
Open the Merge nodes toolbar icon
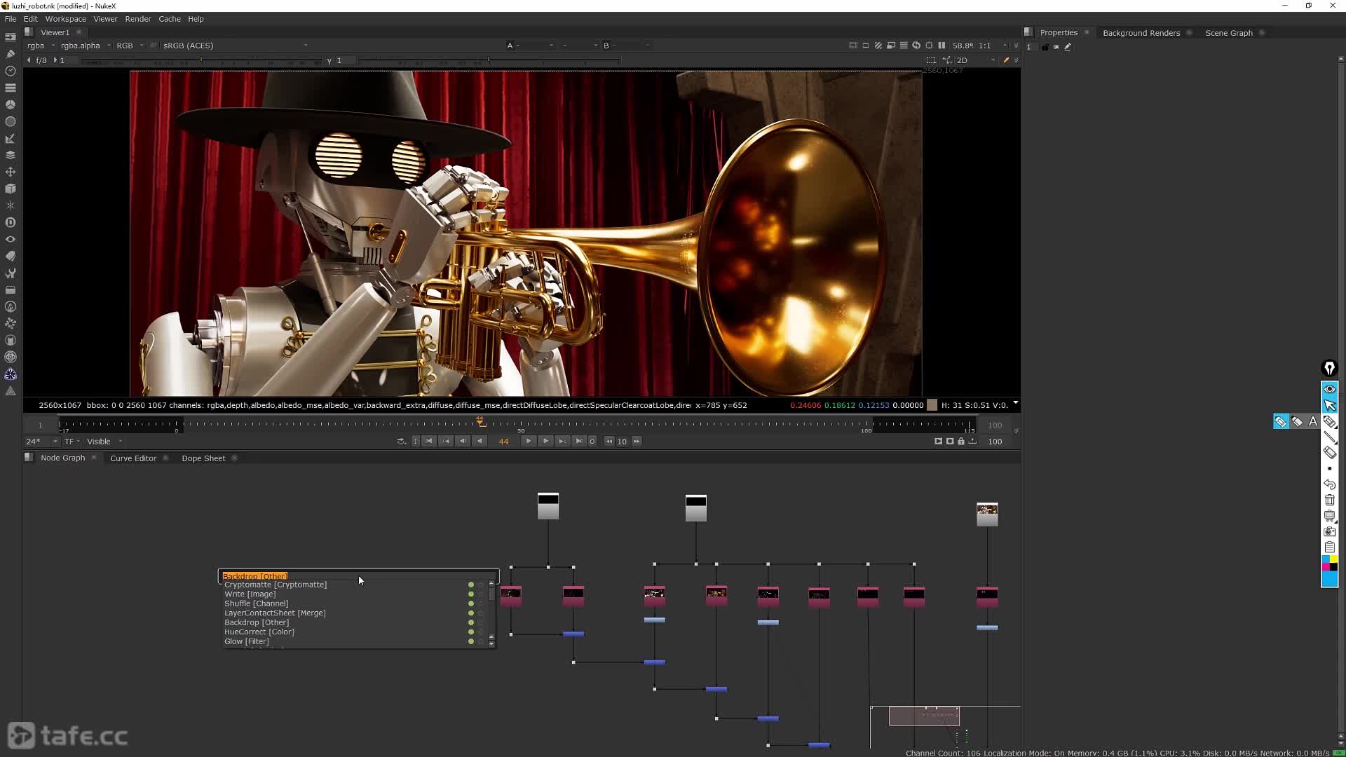[11, 155]
